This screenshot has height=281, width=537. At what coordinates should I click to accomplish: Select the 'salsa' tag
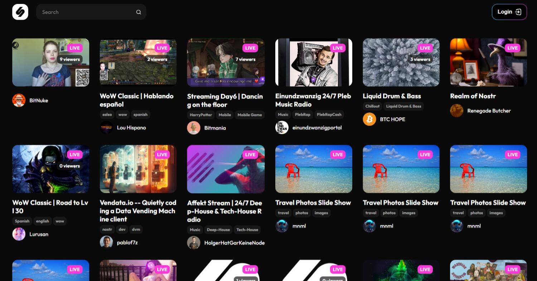pyautogui.click(x=107, y=115)
